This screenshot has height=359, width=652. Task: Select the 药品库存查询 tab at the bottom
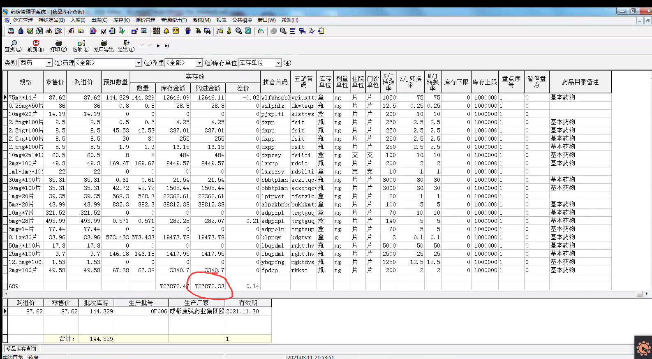coord(21,349)
